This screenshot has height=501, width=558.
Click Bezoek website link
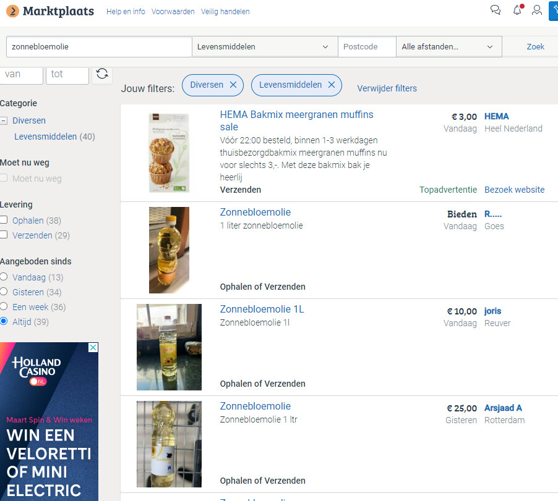514,190
